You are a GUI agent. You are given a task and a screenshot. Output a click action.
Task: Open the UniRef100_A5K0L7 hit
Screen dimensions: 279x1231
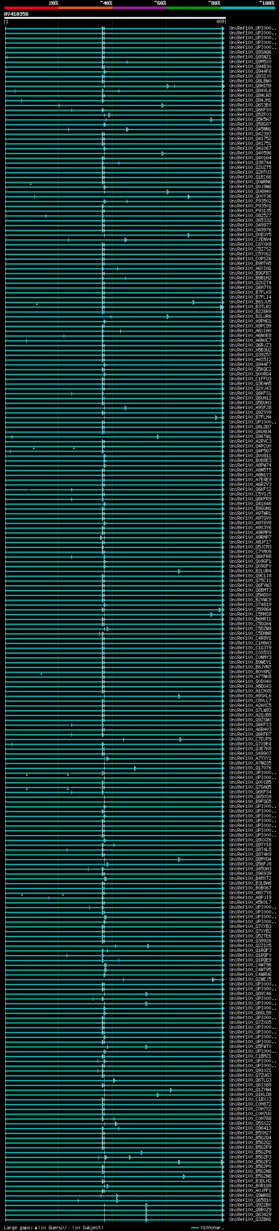pyautogui.click(x=250, y=902)
